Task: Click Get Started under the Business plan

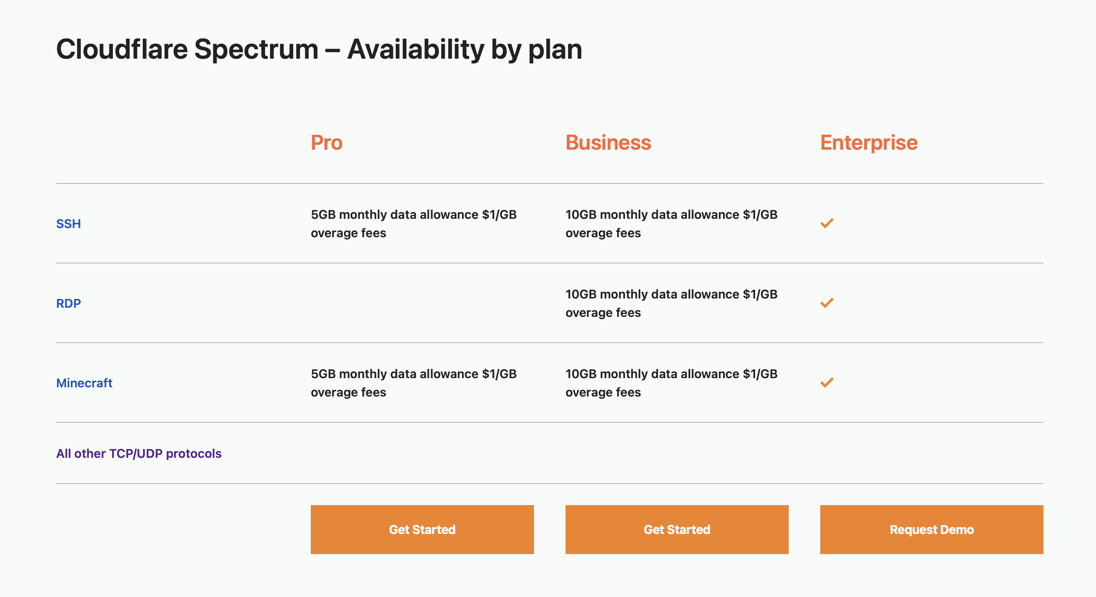Action: tap(677, 529)
